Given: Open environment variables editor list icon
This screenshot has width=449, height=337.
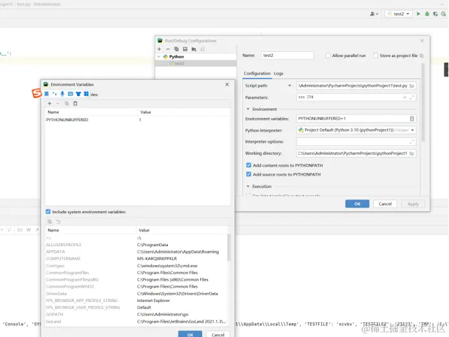Looking at the screenshot, I should coord(412,119).
